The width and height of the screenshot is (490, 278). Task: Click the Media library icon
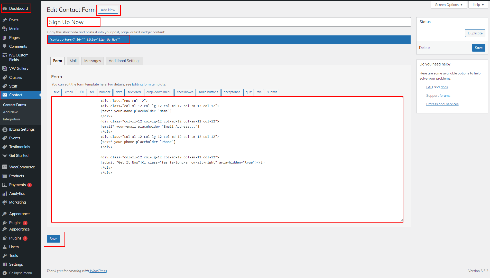click(x=5, y=29)
